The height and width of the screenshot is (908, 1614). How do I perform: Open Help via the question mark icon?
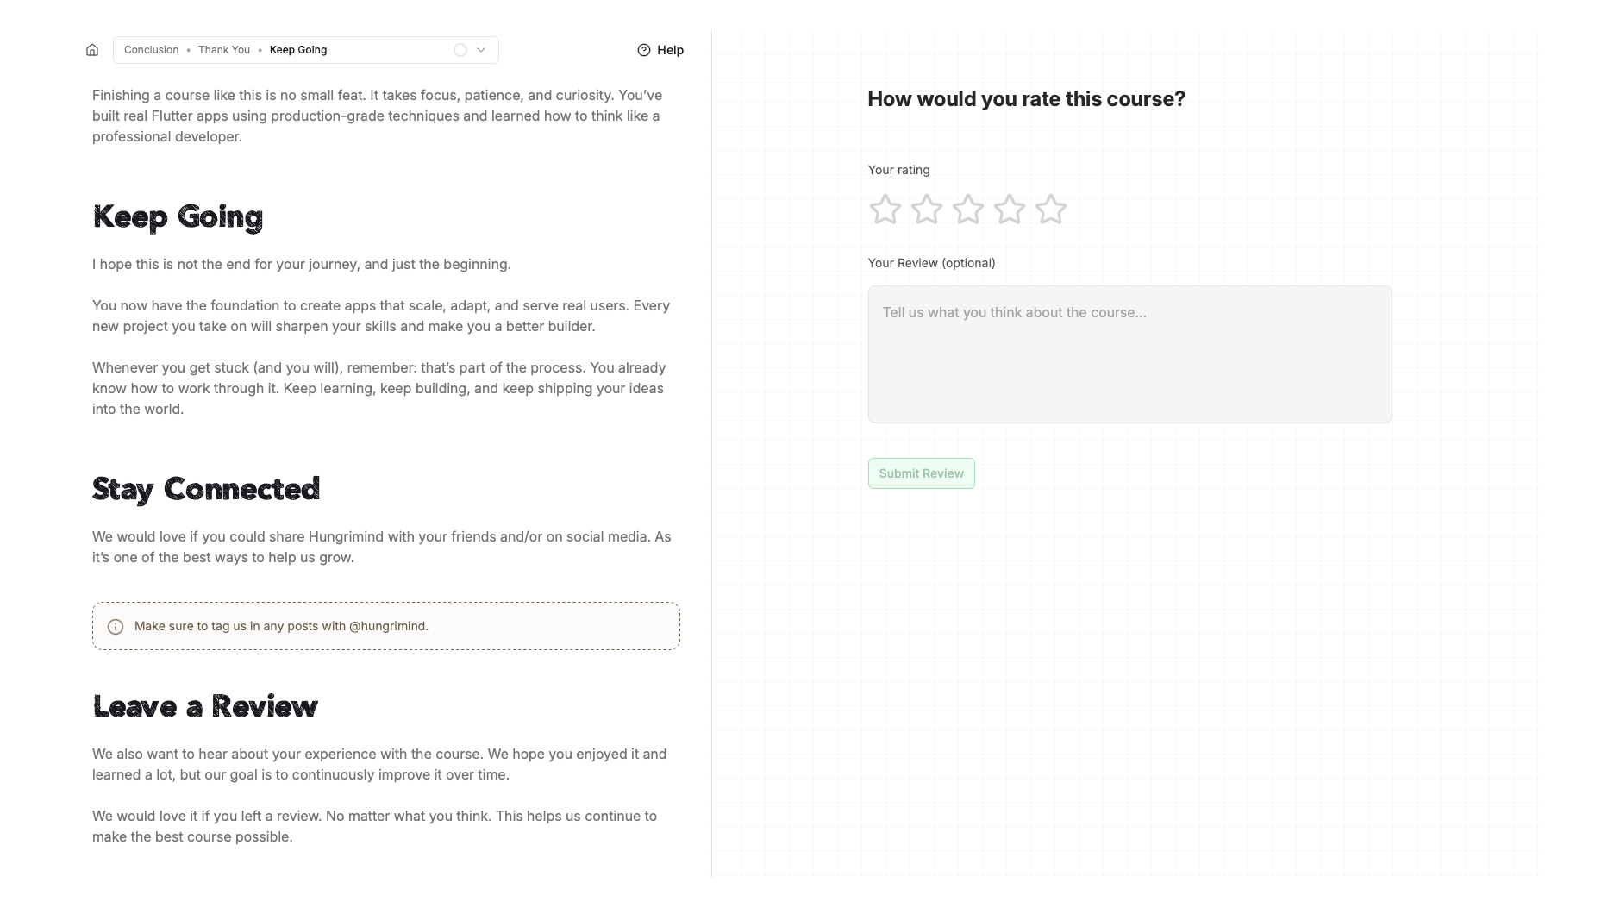(x=643, y=49)
